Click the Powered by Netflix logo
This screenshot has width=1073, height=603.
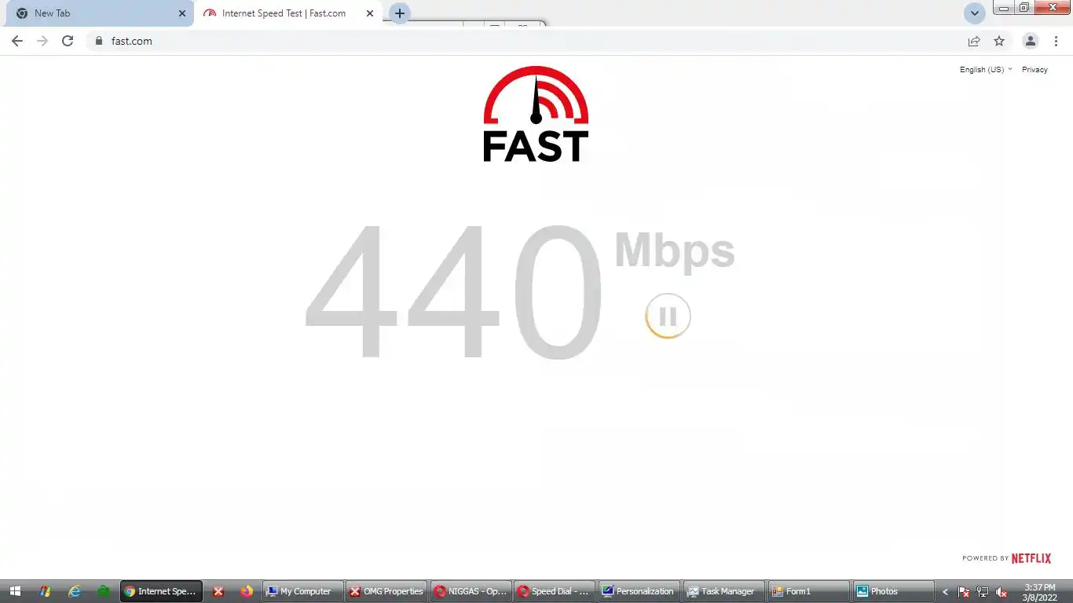click(x=1007, y=558)
